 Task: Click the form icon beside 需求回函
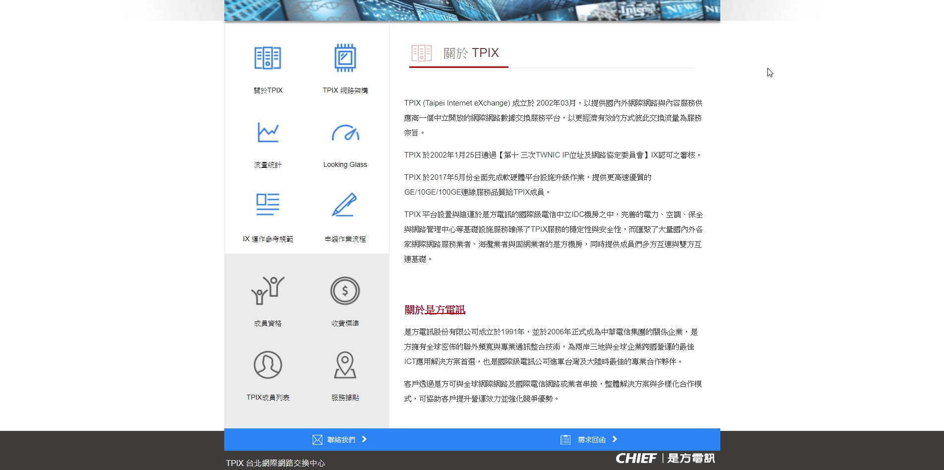[x=566, y=440]
